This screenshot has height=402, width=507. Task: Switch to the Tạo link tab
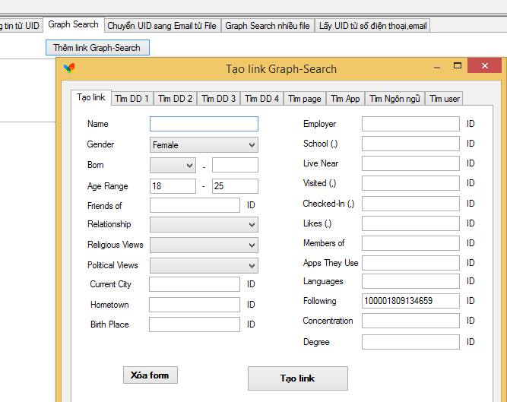click(x=91, y=97)
